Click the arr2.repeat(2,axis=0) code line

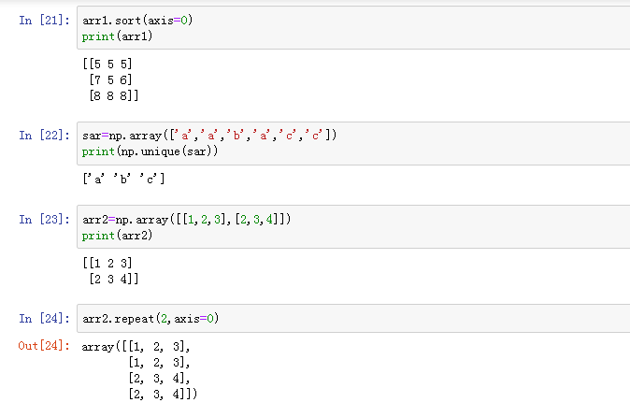150,319
